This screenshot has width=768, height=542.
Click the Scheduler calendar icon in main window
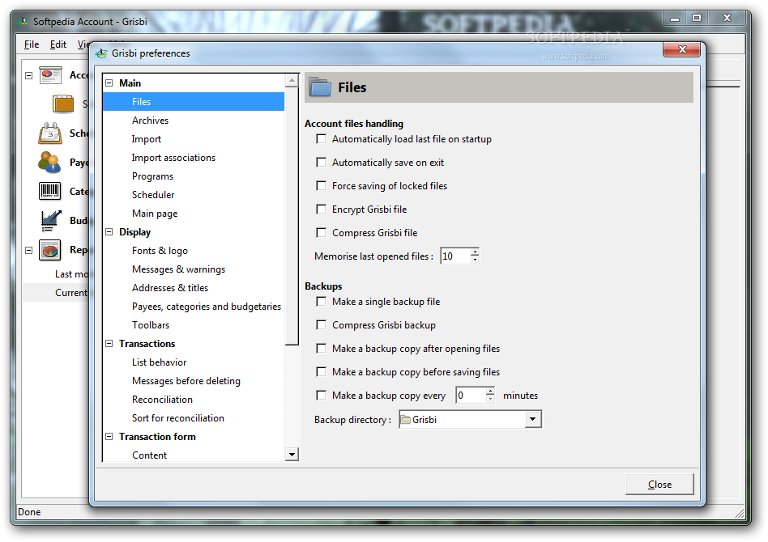[x=50, y=133]
